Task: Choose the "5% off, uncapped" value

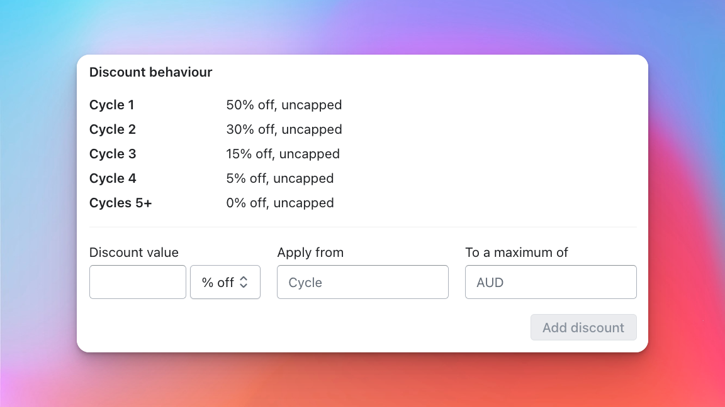Action: coord(280,178)
